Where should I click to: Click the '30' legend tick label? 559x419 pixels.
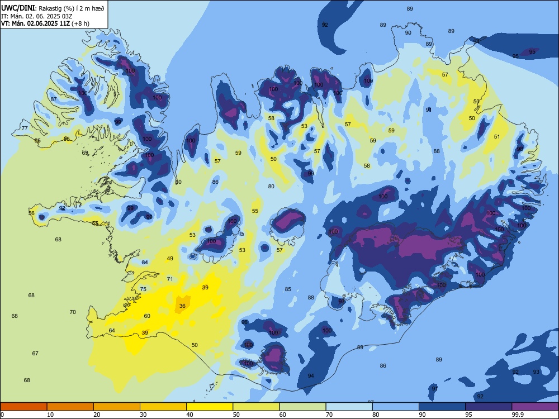pyautogui.click(x=143, y=415)
